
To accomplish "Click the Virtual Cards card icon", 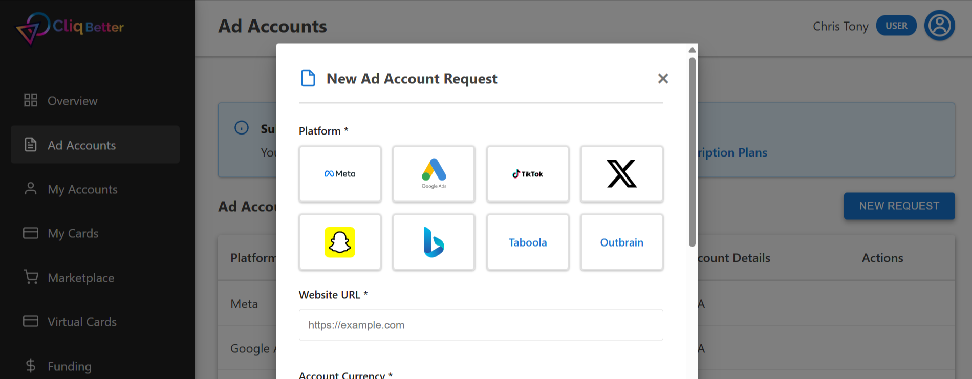I will [31, 321].
